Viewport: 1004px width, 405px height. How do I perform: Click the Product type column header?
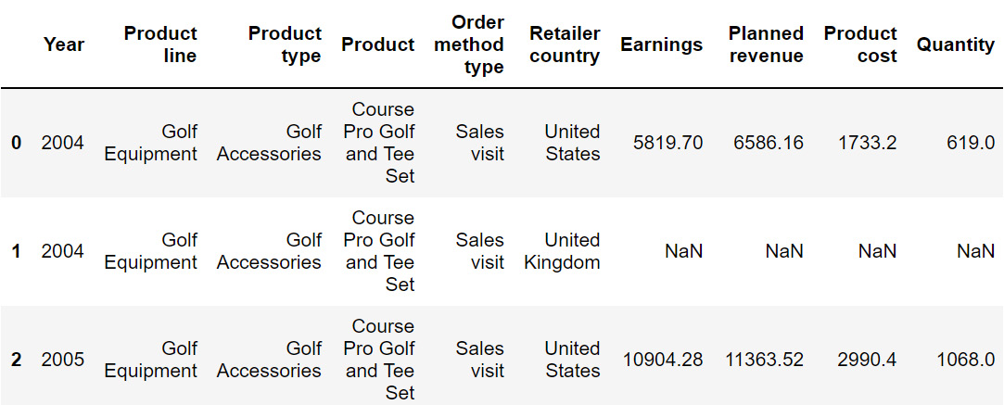tap(285, 44)
